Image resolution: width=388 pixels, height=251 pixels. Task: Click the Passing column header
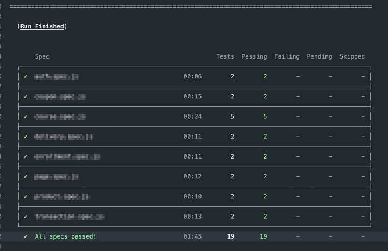tap(254, 56)
